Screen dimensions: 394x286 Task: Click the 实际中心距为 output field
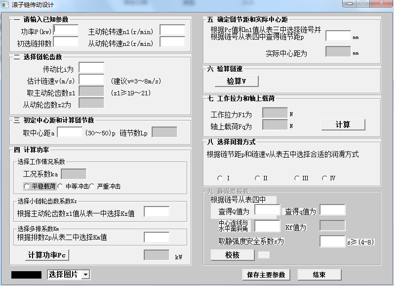(x=338, y=51)
